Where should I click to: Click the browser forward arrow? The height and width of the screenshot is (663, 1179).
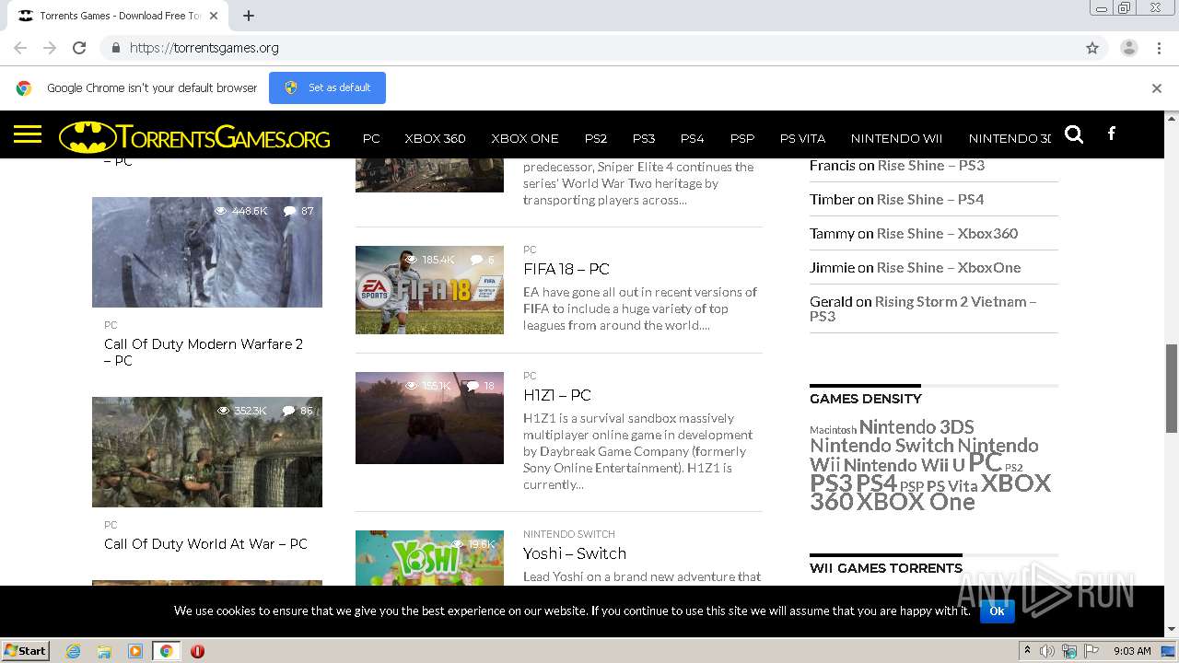point(50,48)
